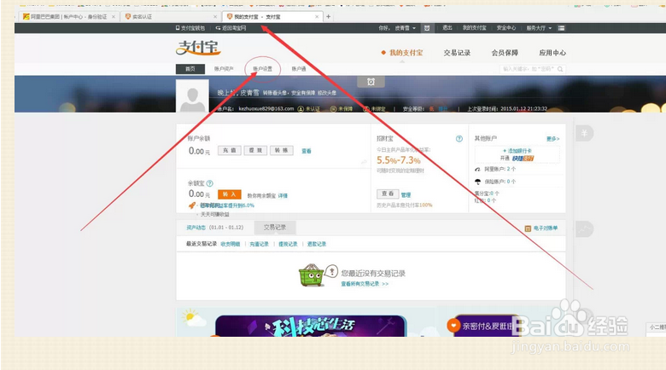Open 我的支付宝 main nav

406,53
